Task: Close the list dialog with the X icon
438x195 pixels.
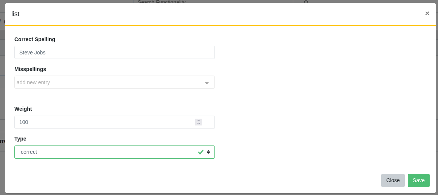Action: tap(427, 13)
